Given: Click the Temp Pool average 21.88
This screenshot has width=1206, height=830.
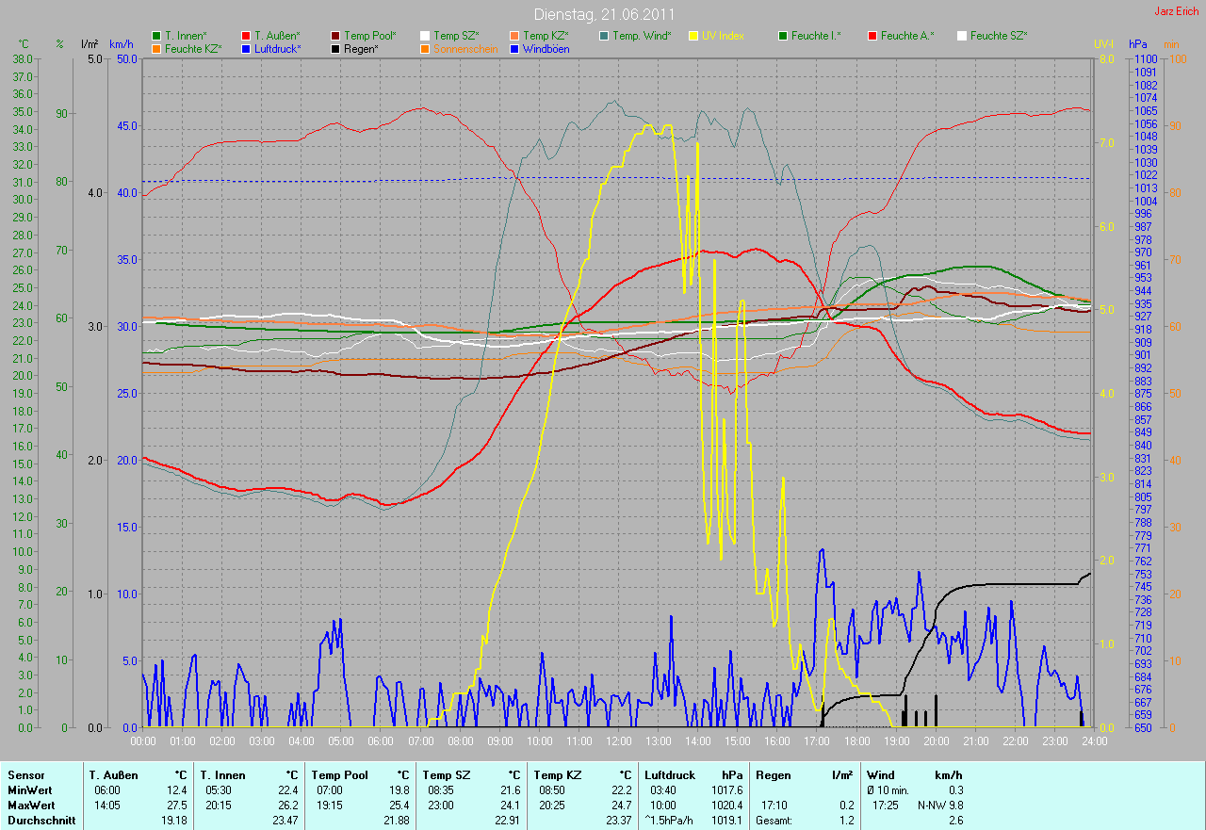Looking at the screenshot, I should tap(396, 821).
